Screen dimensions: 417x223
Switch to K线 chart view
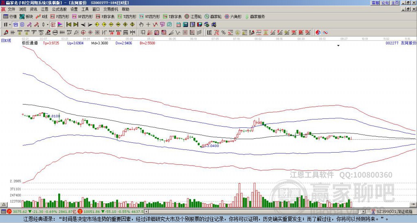pos(42,16)
